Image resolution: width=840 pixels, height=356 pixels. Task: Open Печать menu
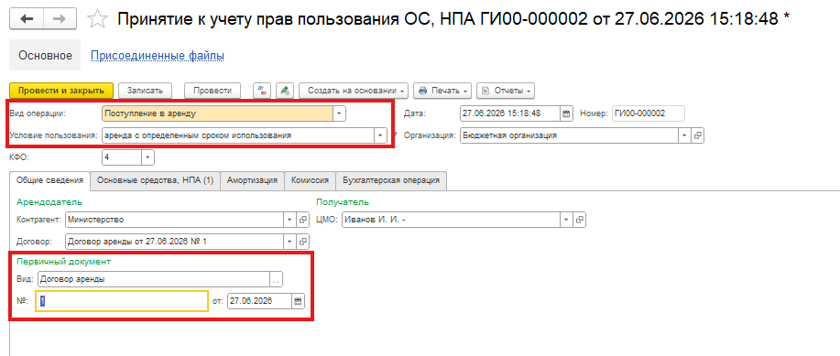(442, 91)
